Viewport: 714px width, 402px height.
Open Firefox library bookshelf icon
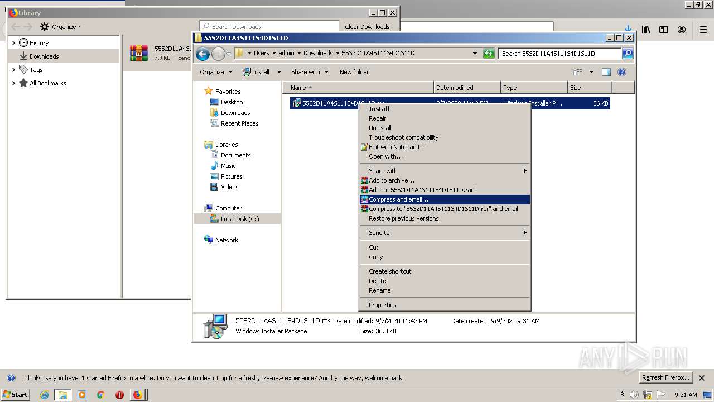pyautogui.click(x=646, y=30)
